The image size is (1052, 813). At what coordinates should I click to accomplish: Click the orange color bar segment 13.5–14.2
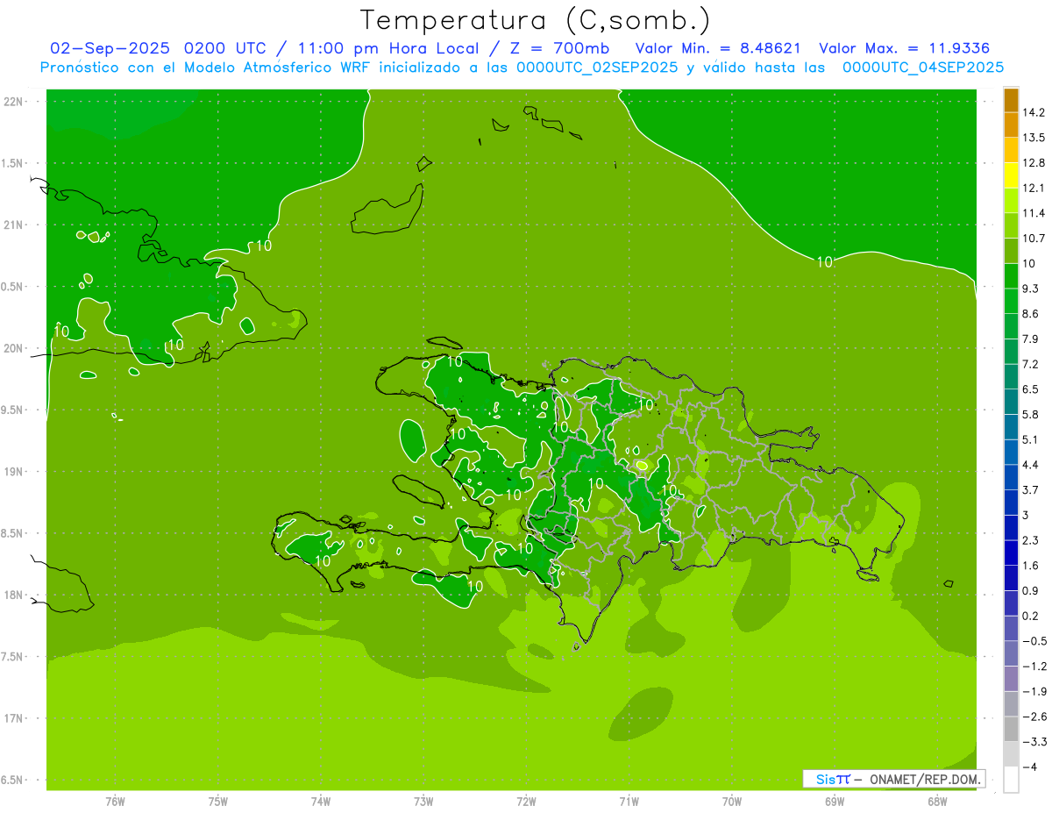coord(1011,125)
